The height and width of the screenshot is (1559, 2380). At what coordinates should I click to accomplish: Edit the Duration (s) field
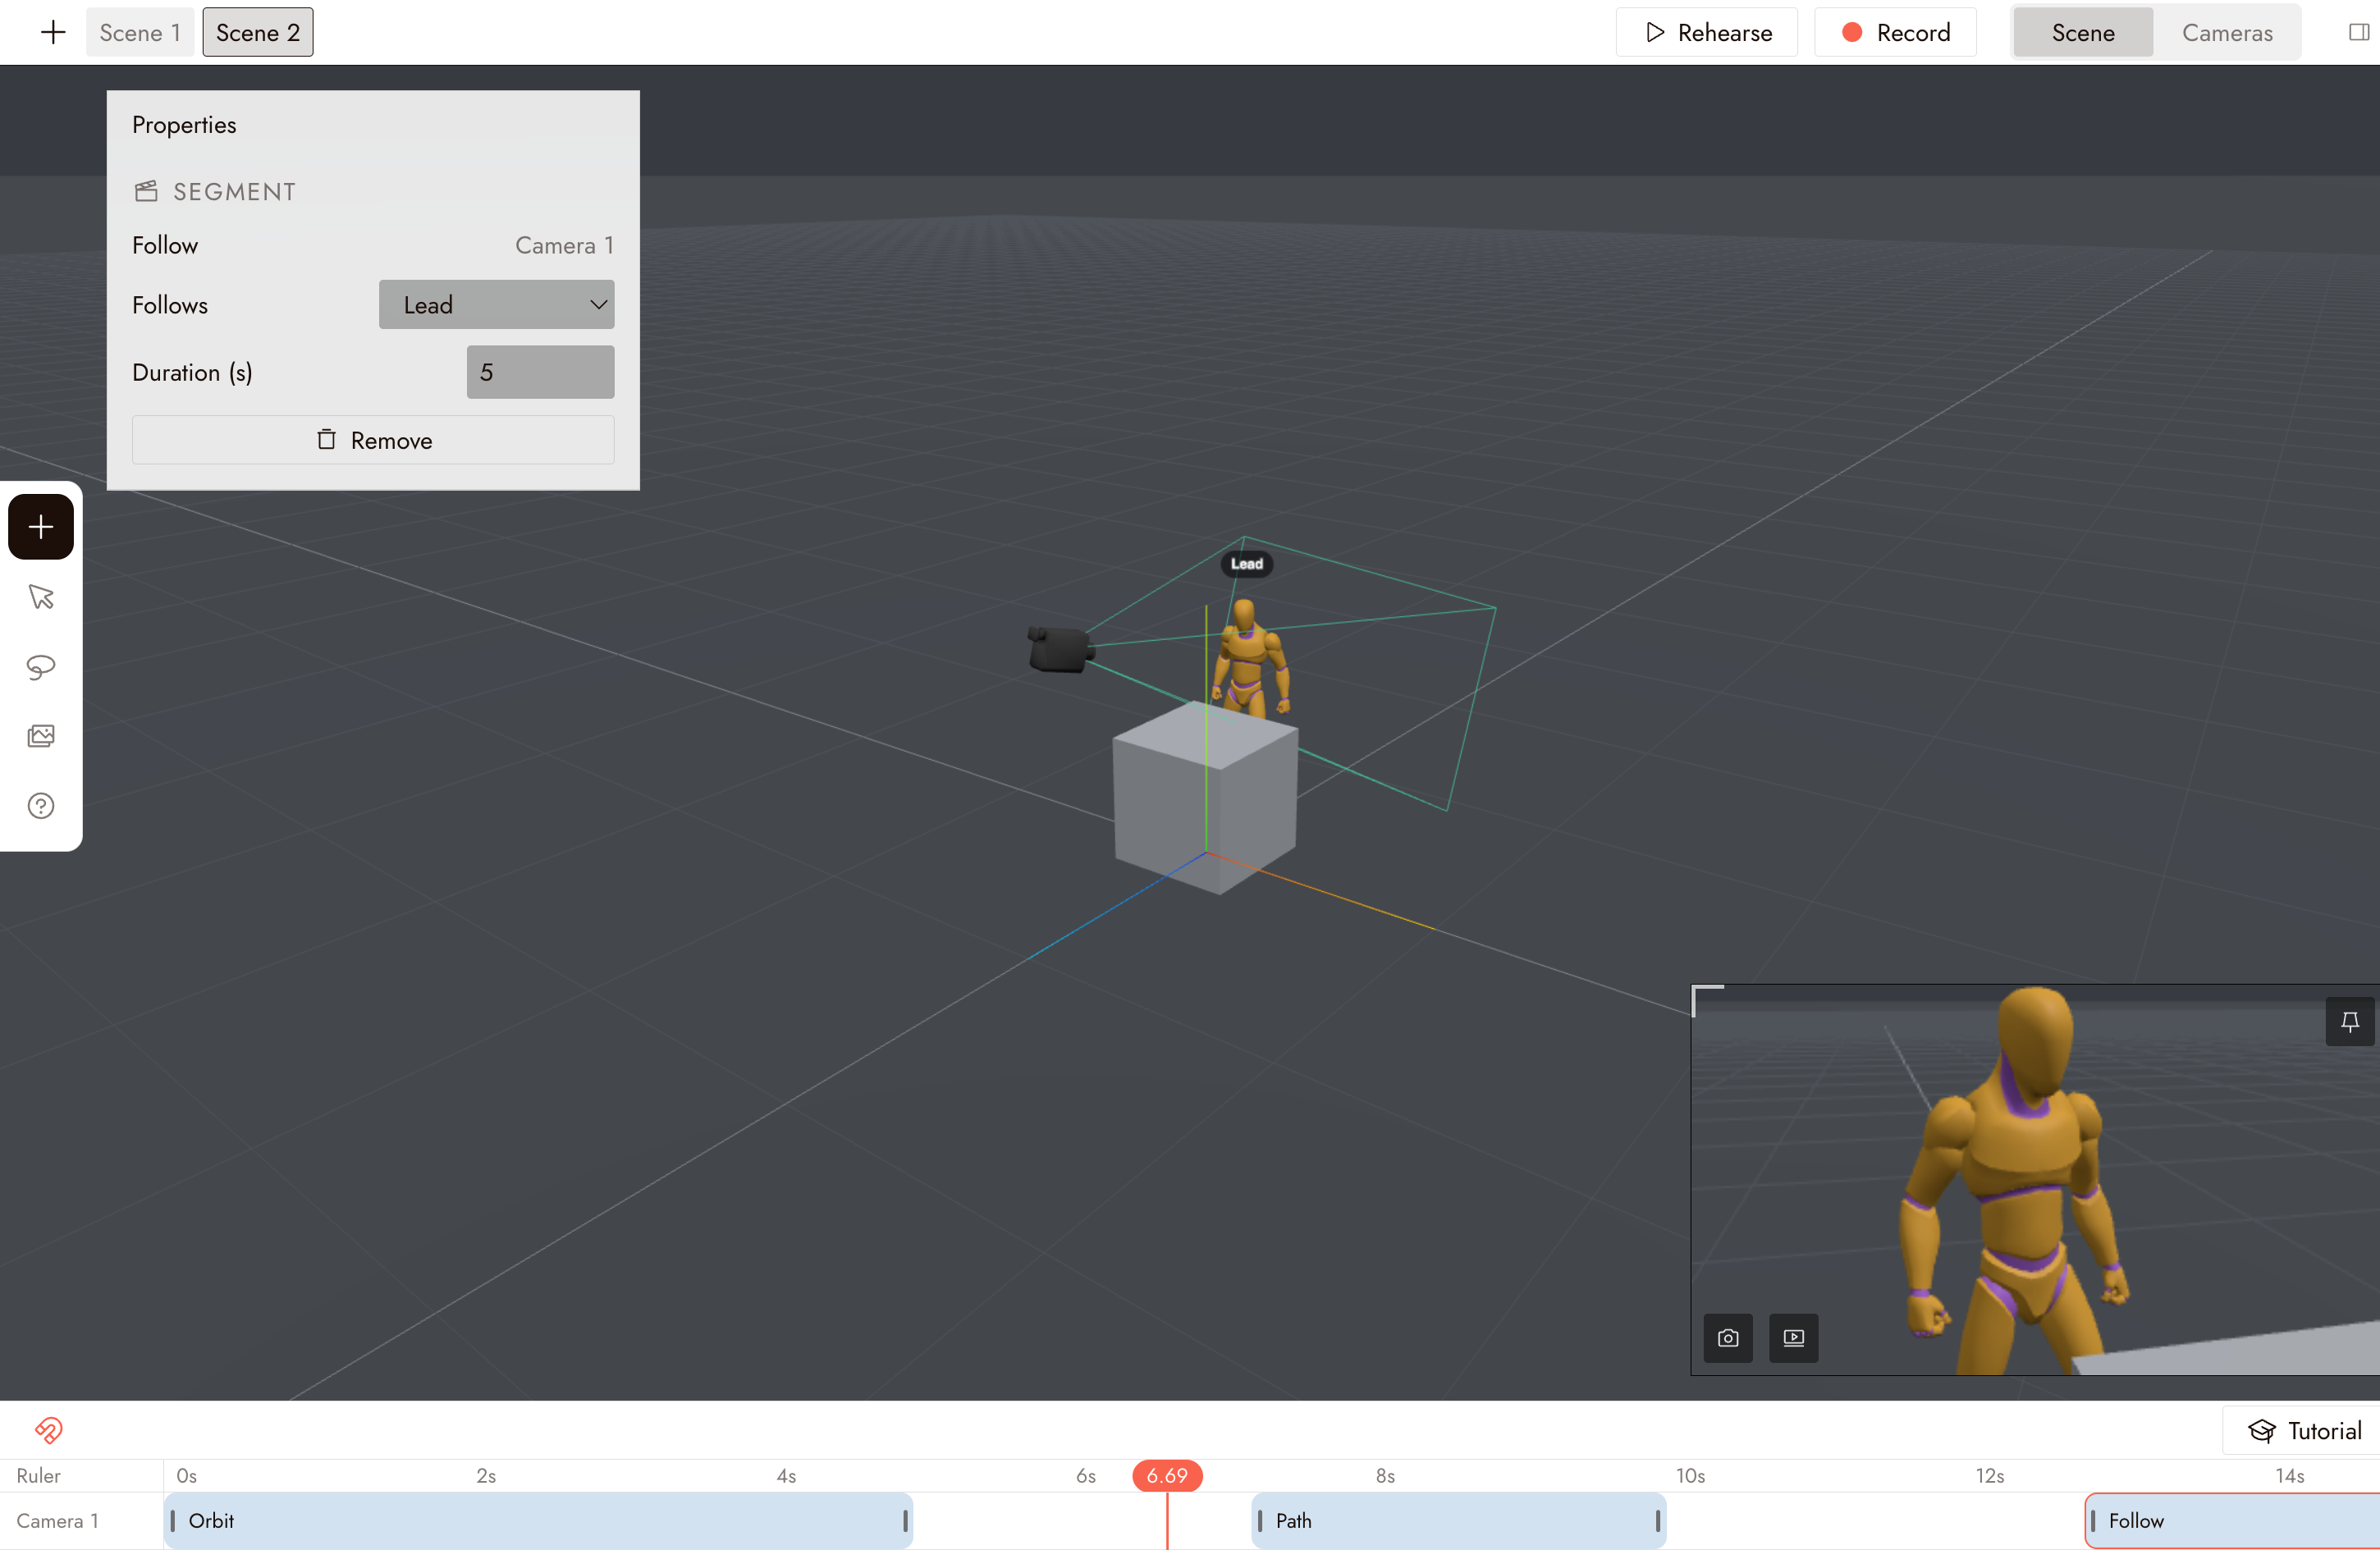click(541, 372)
